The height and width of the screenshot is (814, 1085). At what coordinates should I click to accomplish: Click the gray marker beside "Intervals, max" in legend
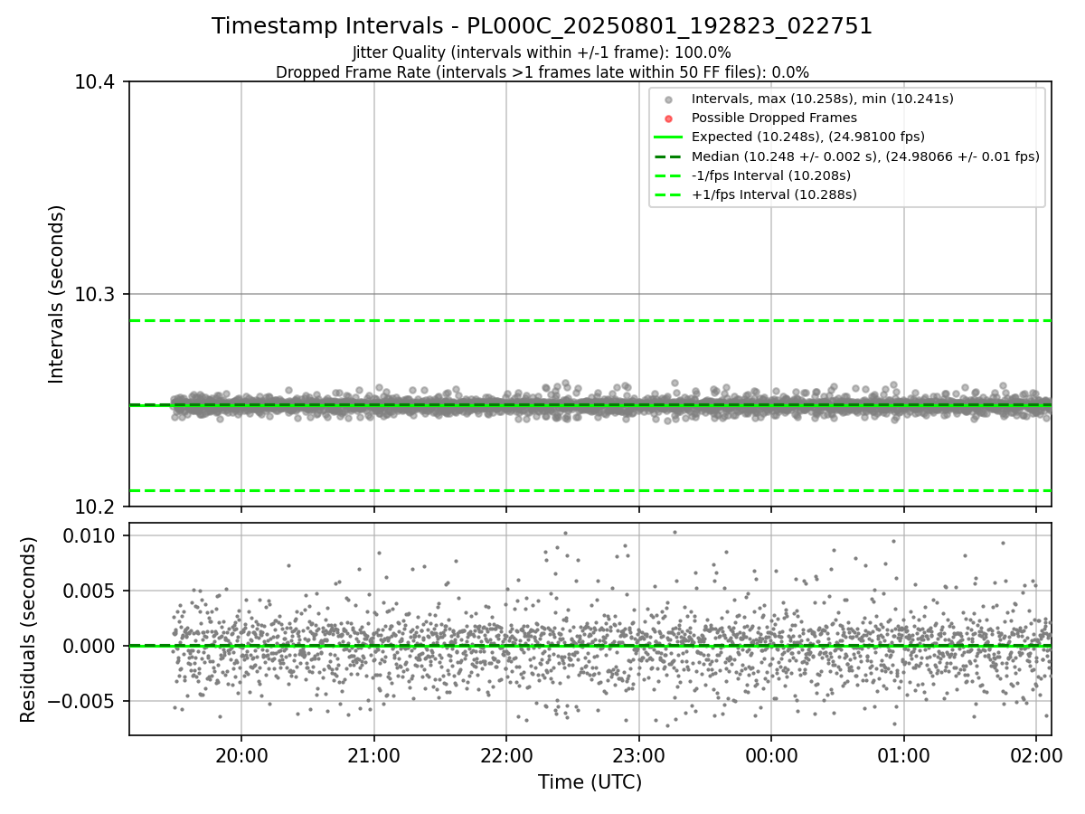click(668, 99)
